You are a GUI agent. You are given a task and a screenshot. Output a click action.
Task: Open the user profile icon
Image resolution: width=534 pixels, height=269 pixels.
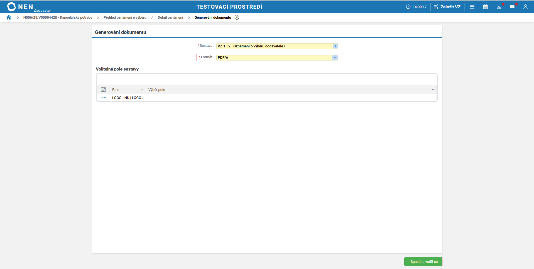525,7
